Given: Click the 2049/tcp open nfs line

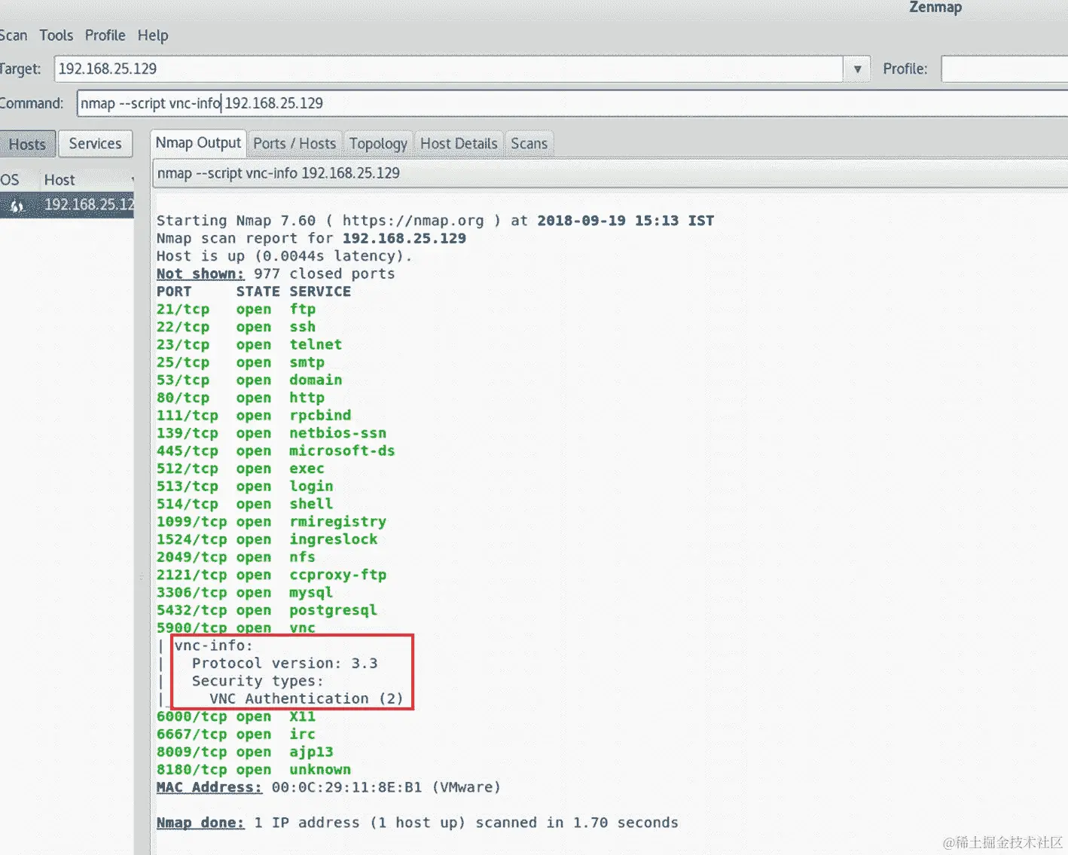Looking at the screenshot, I should 236,557.
